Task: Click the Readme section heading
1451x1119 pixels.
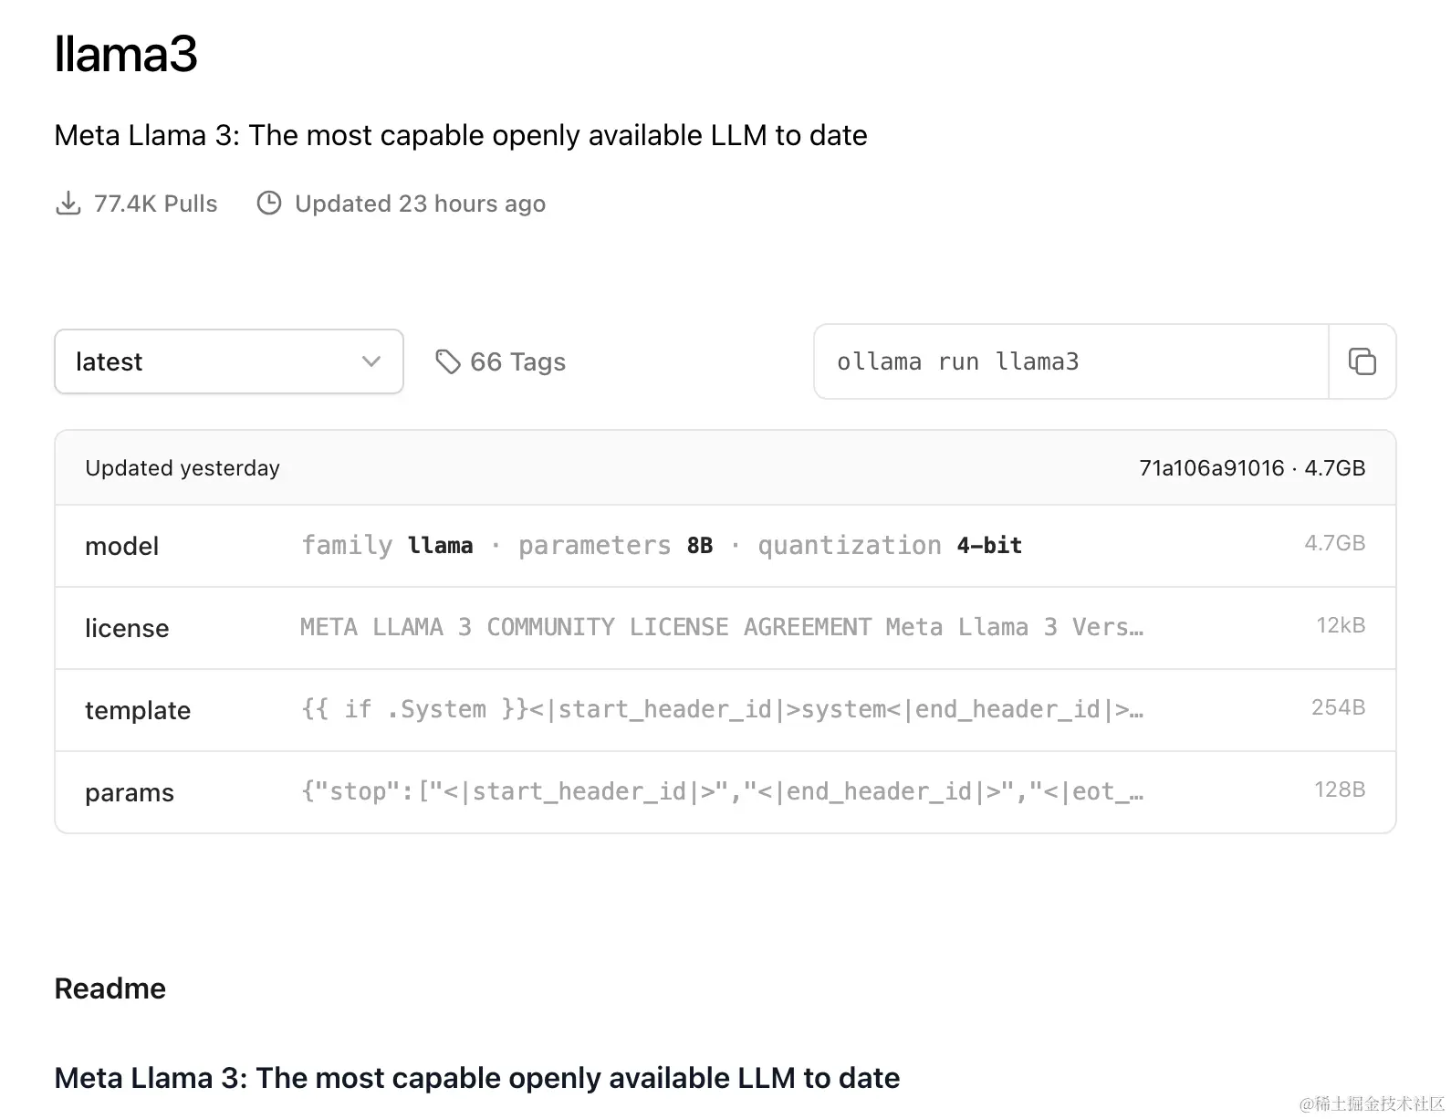Action: [110, 988]
